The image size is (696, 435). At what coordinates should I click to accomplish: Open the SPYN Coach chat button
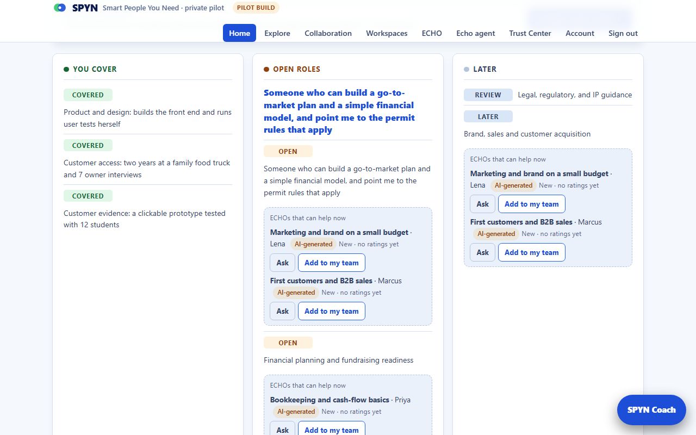(651, 410)
